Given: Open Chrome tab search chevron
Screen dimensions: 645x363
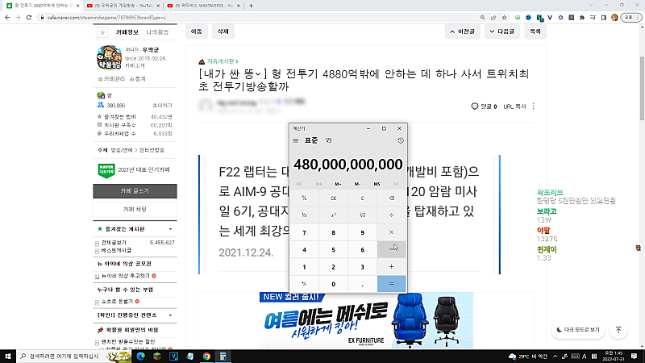Looking at the screenshot, I should point(591,5).
